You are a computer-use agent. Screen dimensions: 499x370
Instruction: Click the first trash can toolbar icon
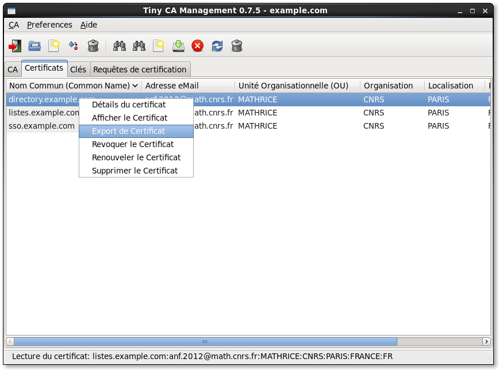click(93, 46)
